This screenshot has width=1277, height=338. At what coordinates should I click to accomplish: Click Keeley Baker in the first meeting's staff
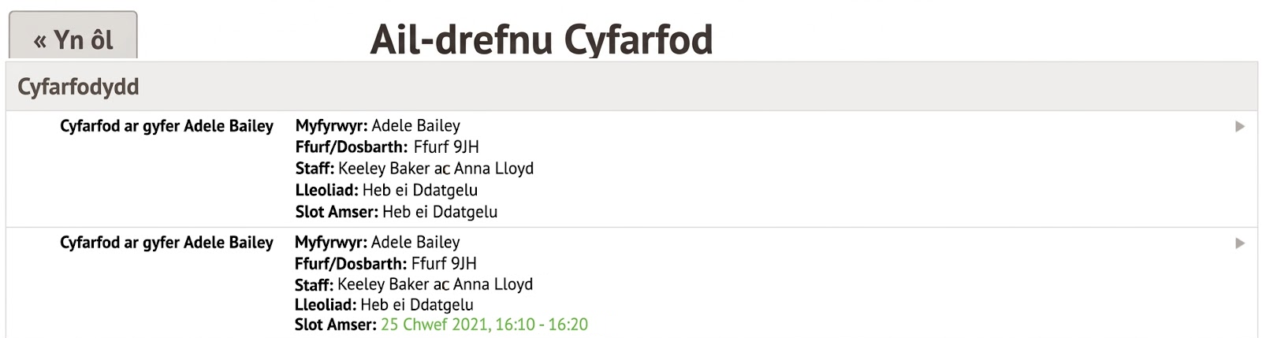[x=384, y=169]
